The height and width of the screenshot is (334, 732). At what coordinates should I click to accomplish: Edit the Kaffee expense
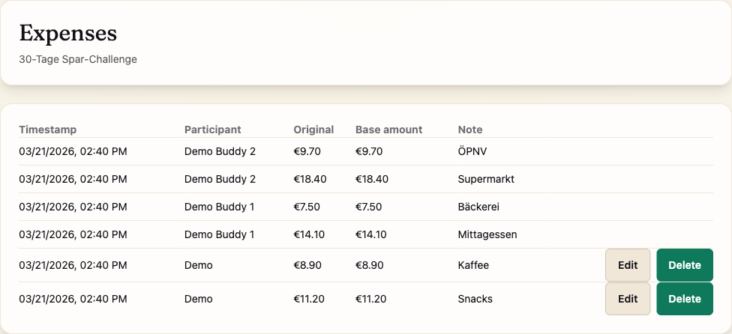[628, 265]
